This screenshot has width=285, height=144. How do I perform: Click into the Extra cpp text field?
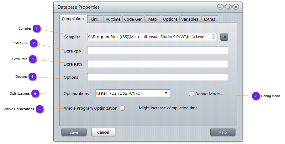coord(157,51)
